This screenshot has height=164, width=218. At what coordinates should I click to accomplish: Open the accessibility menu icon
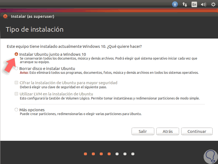point(175,4)
